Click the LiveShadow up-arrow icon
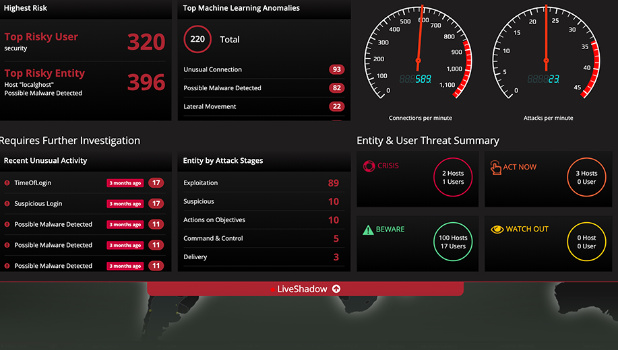Screen dimensions: 618x350 pos(336,289)
